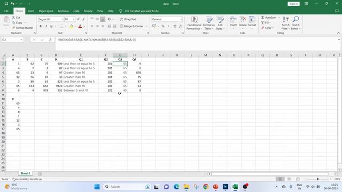Viewport: 342px width, 192px height.
Task: Open Font dialog launcher arrow
Action: (x=85, y=33)
